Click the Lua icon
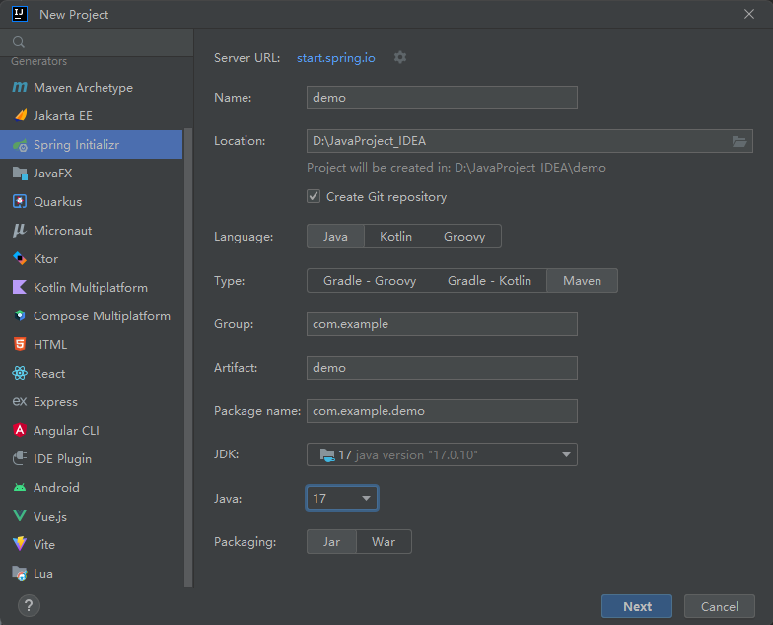Screen dimensions: 773x625 coord(20,574)
